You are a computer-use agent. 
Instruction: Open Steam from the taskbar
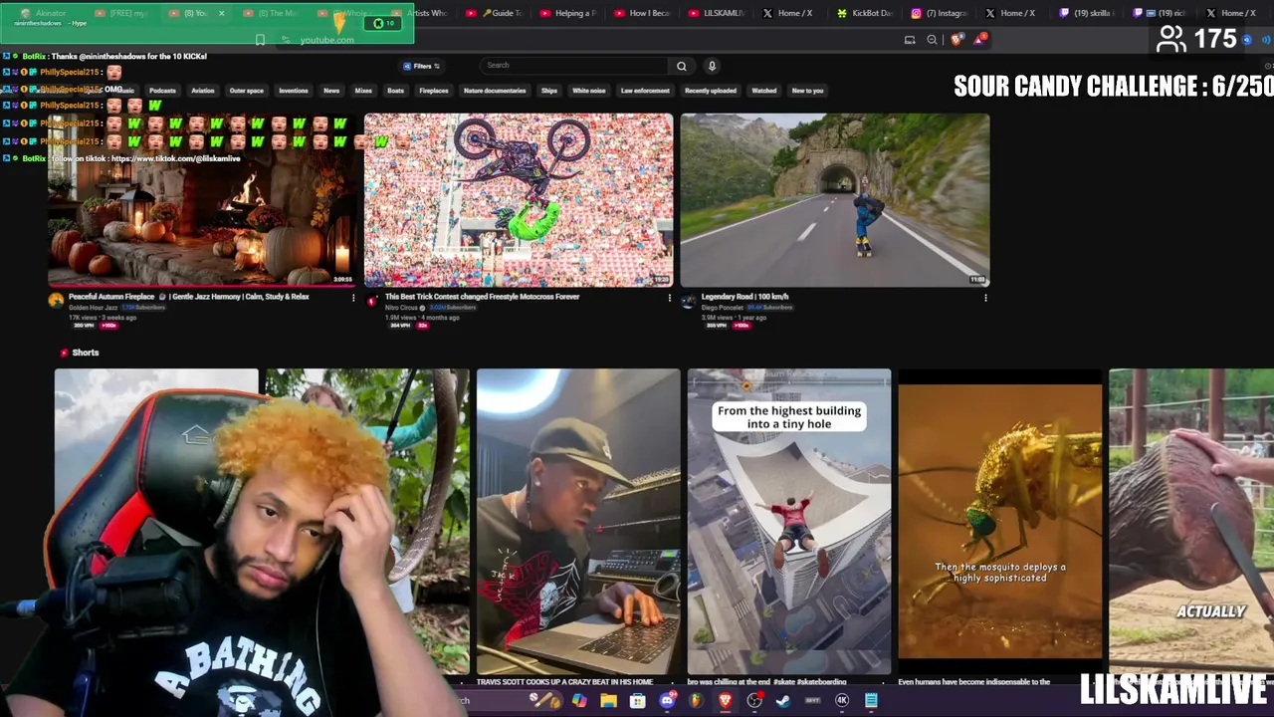(x=783, y=701)
